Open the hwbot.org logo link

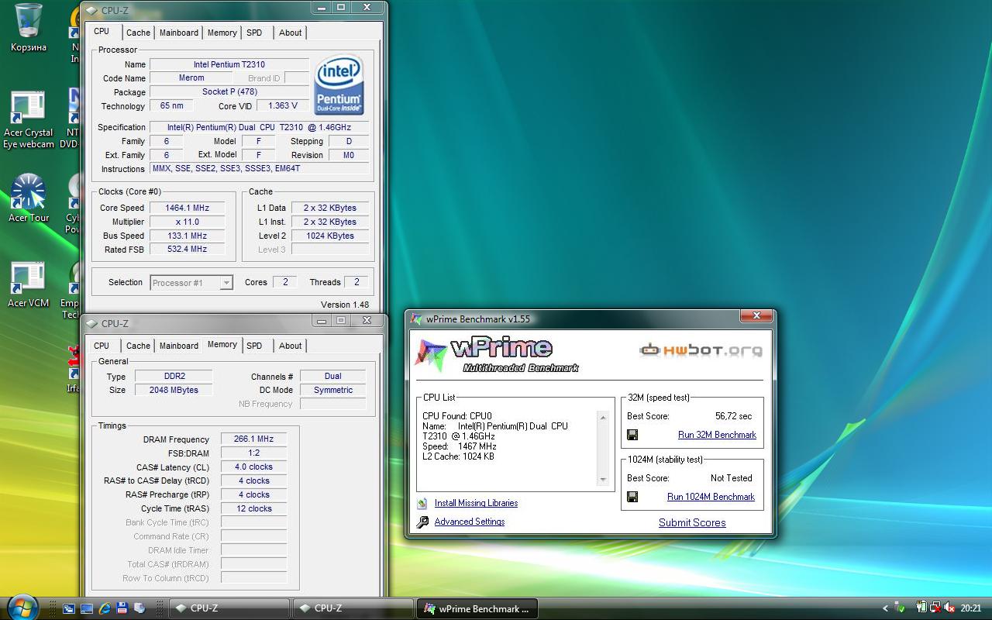[x=701, y=350]
